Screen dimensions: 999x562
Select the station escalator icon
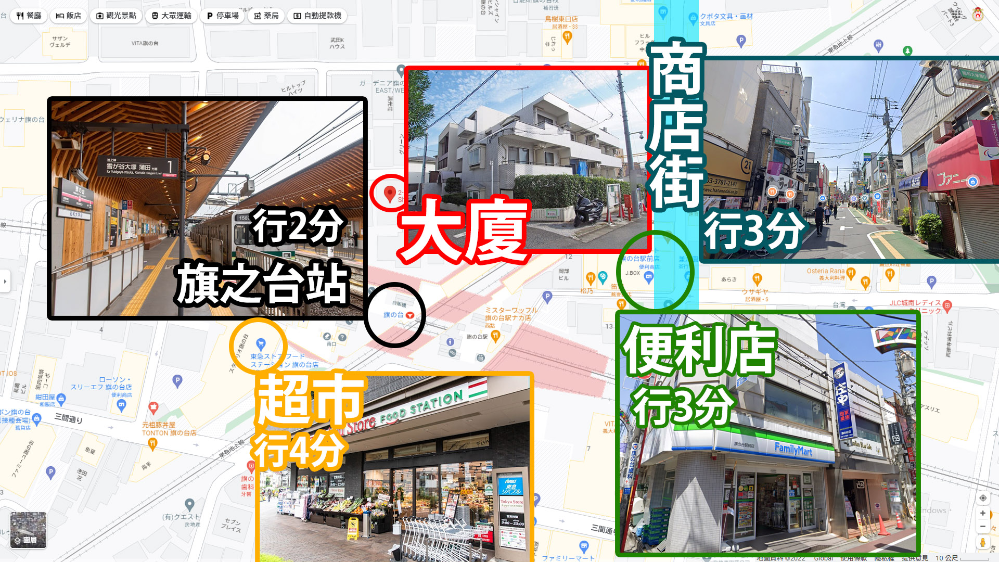click(x=453, y=353)
